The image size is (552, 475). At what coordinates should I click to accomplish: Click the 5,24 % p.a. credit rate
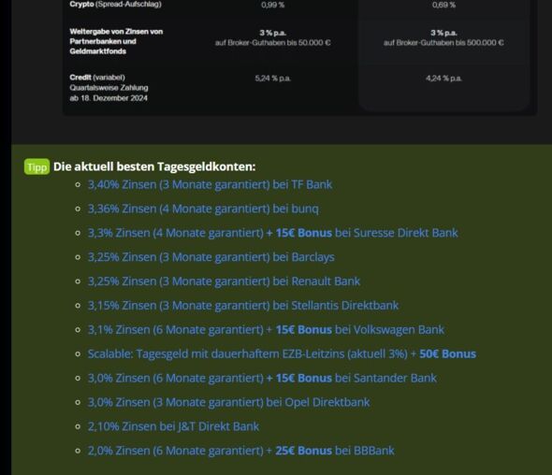273,79
